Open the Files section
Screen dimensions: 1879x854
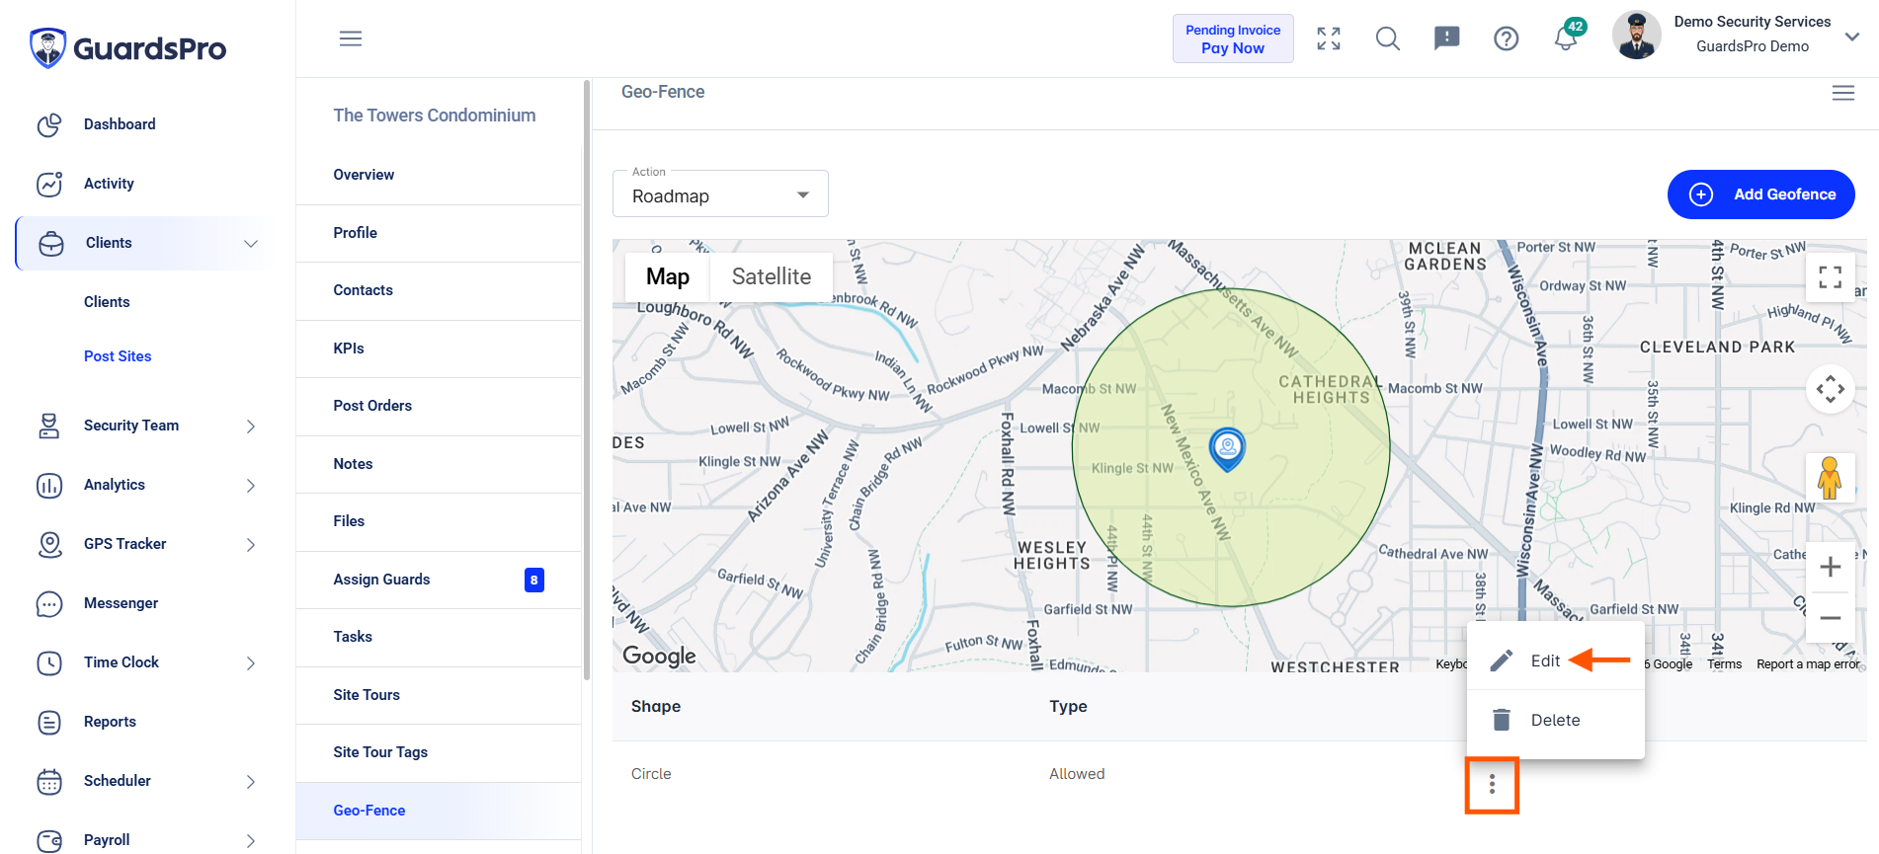pyautogui.click(x=439, y=521)
